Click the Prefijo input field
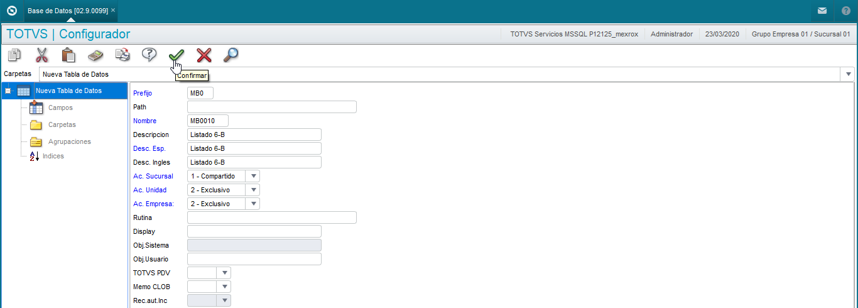Screen dimensions: 858x308 200,93
